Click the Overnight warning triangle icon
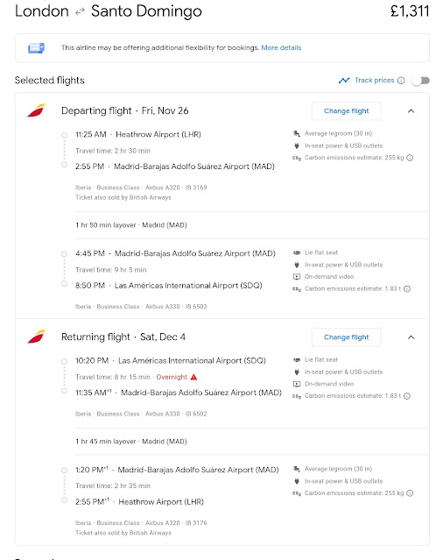 193,377
